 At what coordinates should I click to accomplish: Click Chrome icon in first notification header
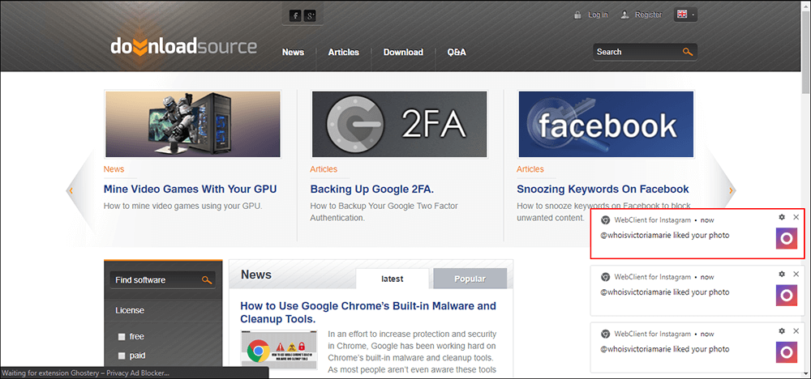coord(605,220)
